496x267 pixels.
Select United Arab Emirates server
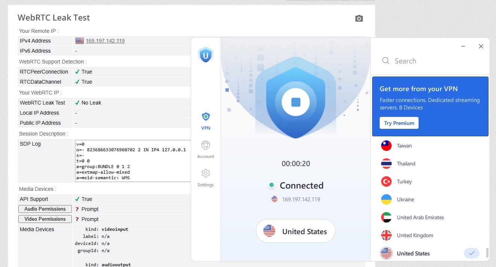coord(430,217)
